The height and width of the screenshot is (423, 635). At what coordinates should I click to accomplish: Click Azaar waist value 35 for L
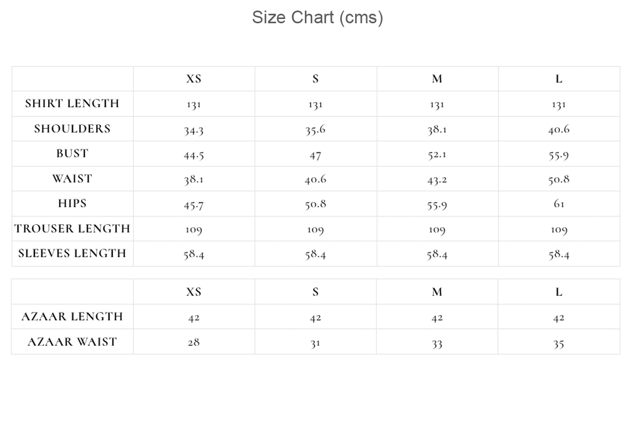click(559, 343)
